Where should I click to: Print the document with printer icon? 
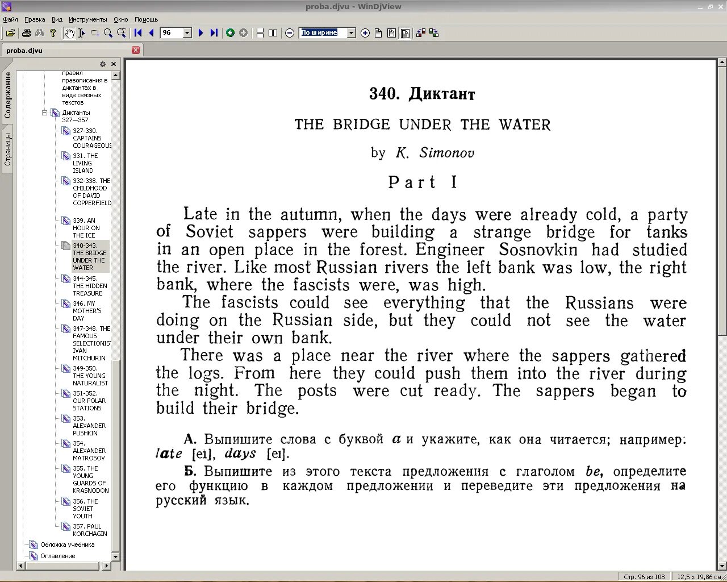tap(26, 33)
